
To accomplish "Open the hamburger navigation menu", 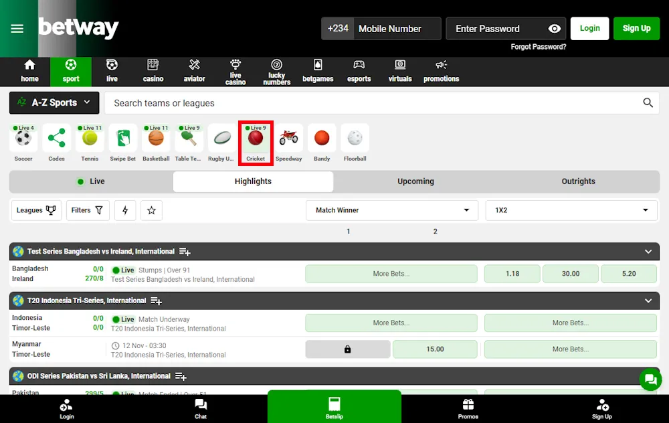I will click(17, 29).
